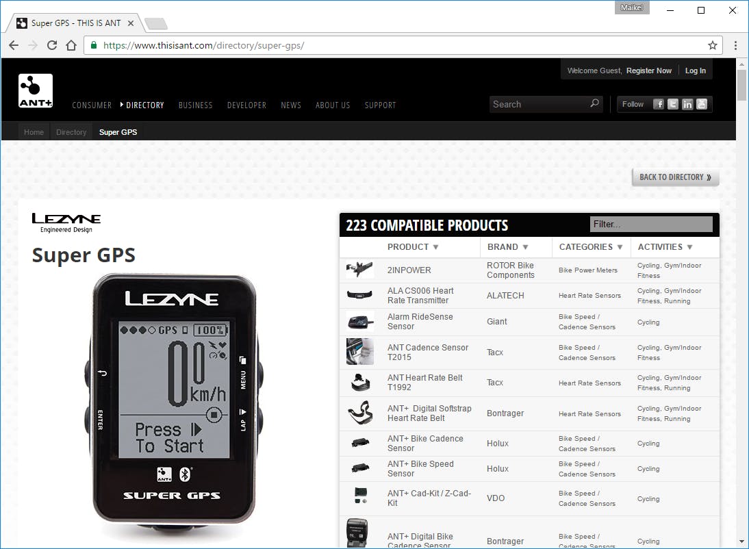Open a new tab button
This screenshot has width=749, height=549.
coord(155,23)
